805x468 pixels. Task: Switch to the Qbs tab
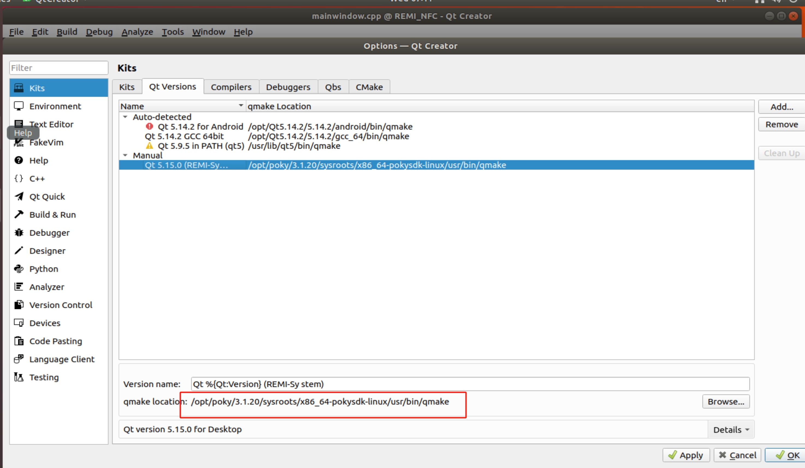pos(333,87)
